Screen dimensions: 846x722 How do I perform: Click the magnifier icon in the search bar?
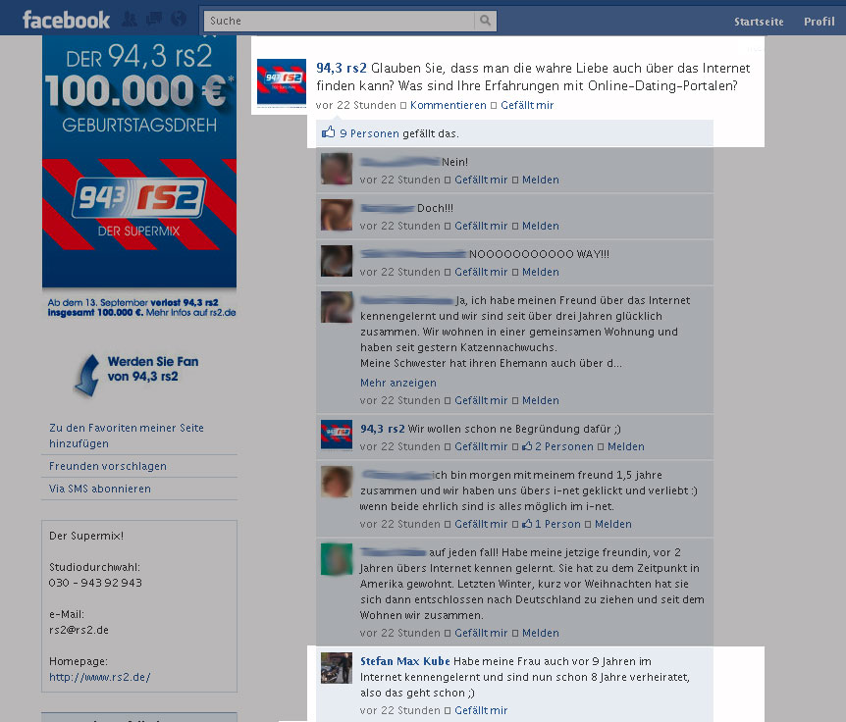[x=486, y=20]
